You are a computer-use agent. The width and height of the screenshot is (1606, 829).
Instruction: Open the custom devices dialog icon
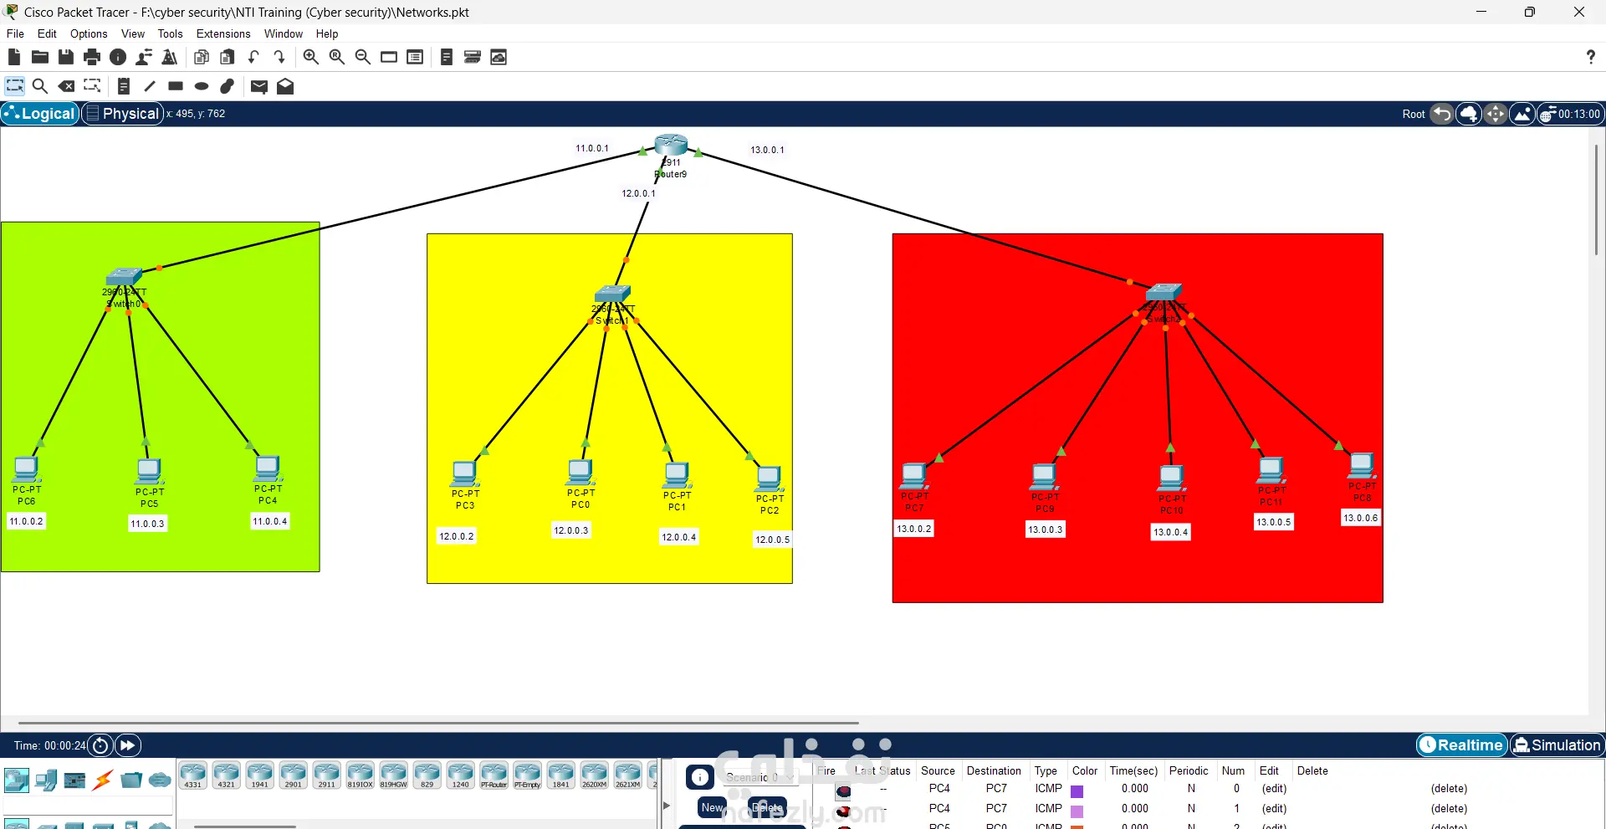tap(415, 57)
